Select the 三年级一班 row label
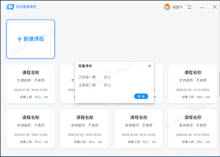This screenshot has height=157, width=220. coord(87,77)
